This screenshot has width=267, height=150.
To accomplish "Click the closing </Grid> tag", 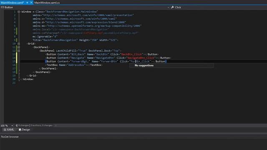I will 32,76.
